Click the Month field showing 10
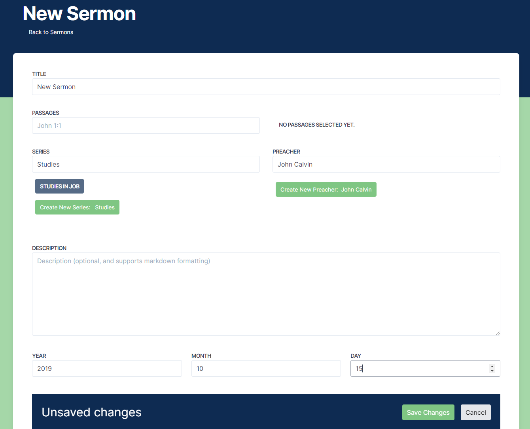 pyautogui.click(x=266, y=368)
